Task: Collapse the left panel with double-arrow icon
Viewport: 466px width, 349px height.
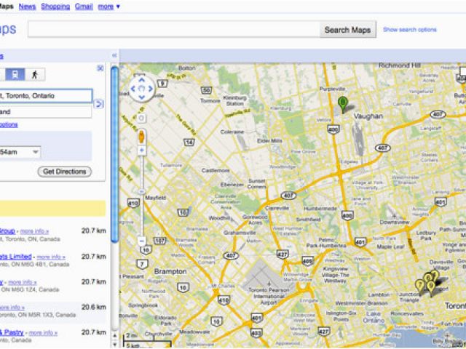Action: (x=114, y=55)
